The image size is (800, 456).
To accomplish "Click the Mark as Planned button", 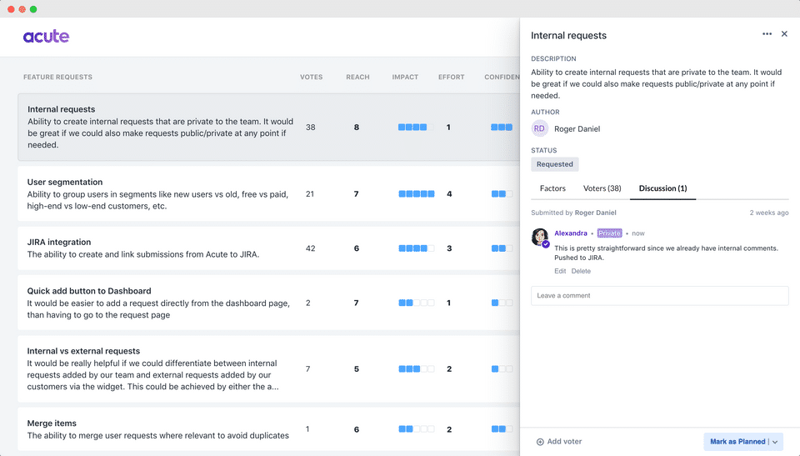I will pos(737,442).
